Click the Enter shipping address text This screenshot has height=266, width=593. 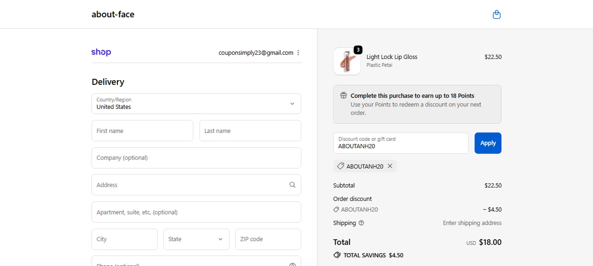[472, 223]
